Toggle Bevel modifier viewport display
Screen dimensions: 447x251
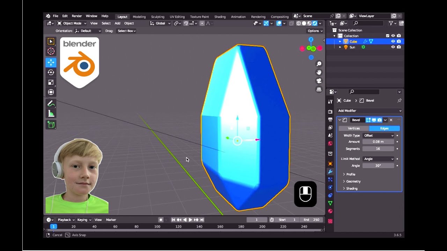374,120
